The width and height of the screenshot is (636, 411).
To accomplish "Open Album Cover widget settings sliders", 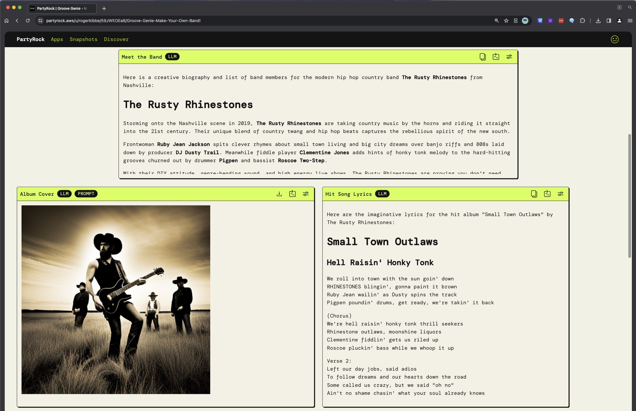I will pos(305,194).
